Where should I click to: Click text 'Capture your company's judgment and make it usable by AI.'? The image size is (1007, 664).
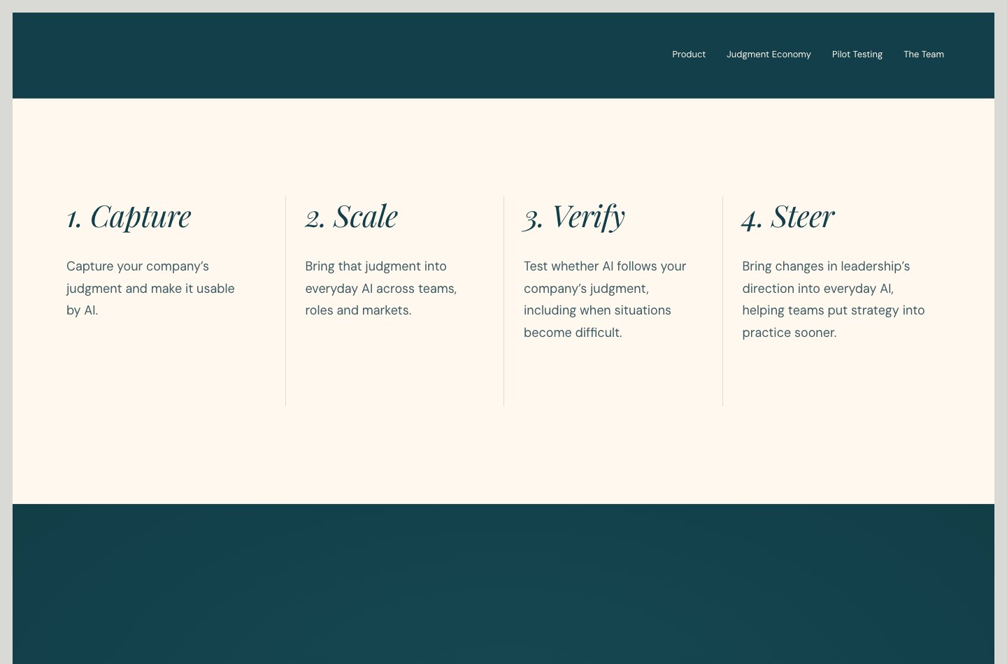150,288
